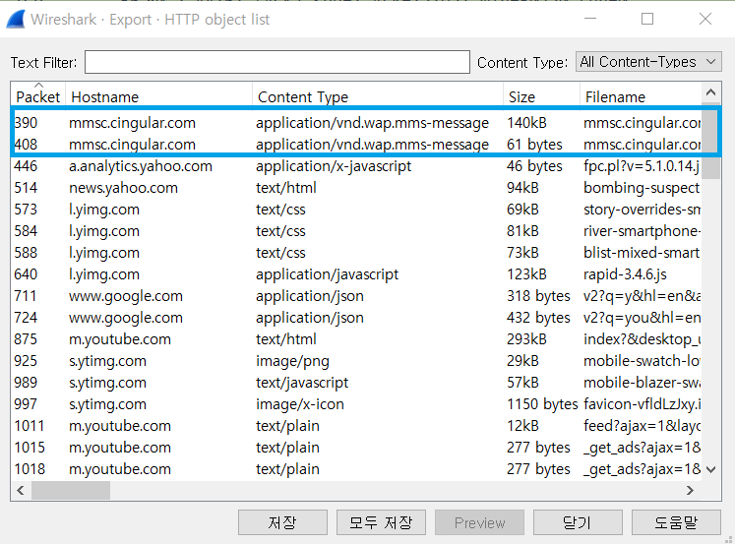Select the news.yahoo.com text/html row

point(357,188)
